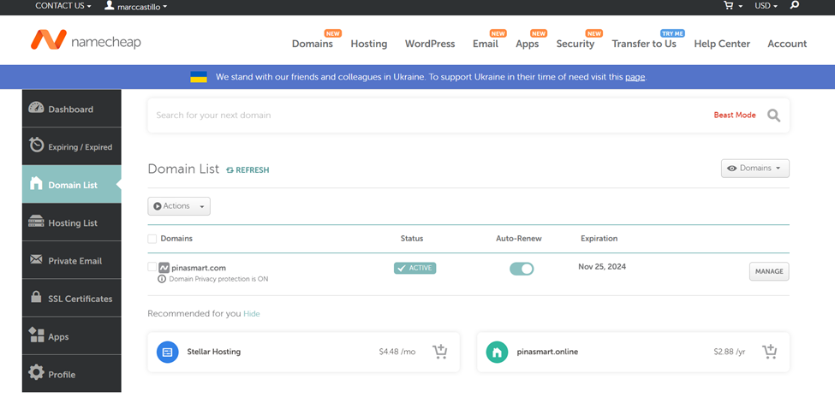The width and height of the screenshot is (835, 409).
Task: Click the ACTIVE status badge
Action: pos(415,268)
